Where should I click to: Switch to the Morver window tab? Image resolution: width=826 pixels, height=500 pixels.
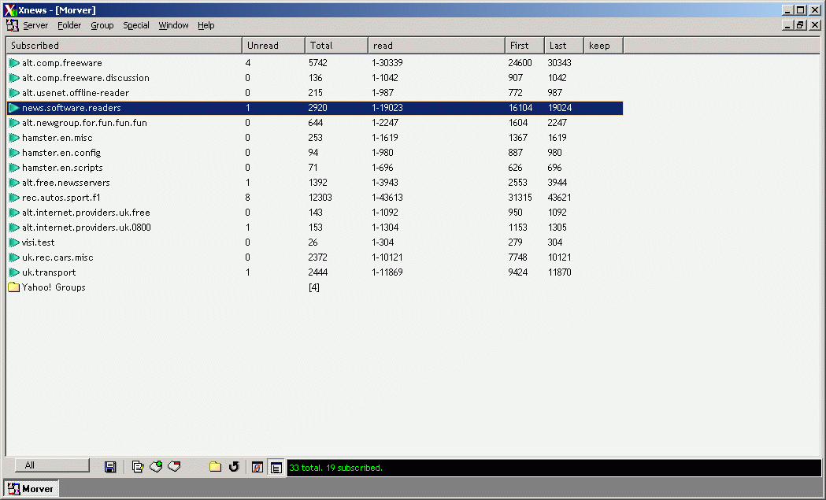31,489
